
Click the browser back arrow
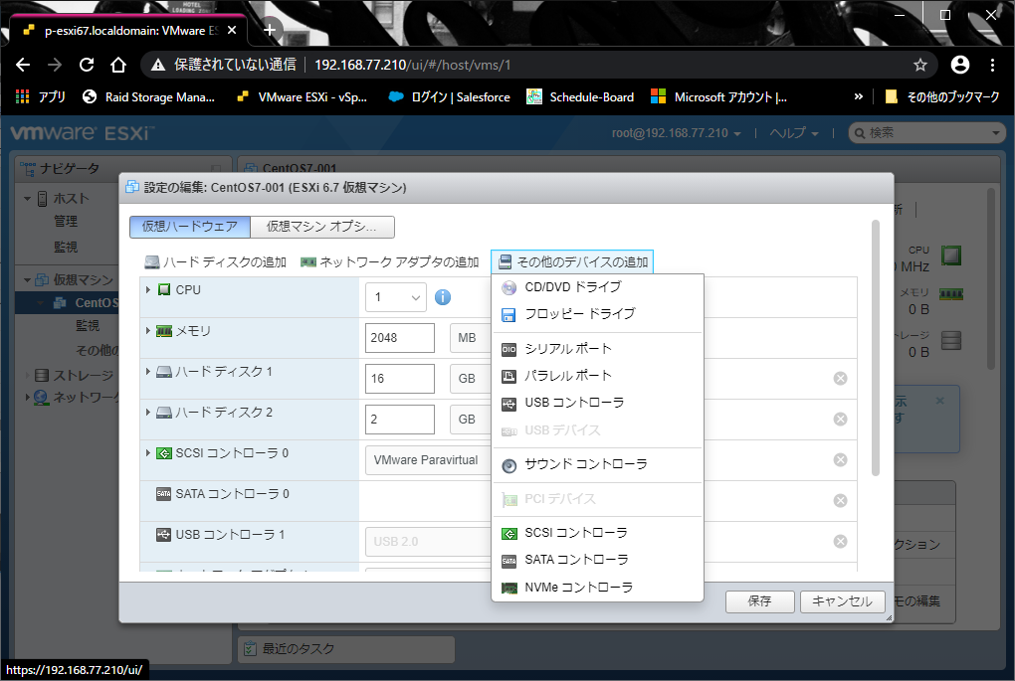pyautogui.click(x=23, y=65)
